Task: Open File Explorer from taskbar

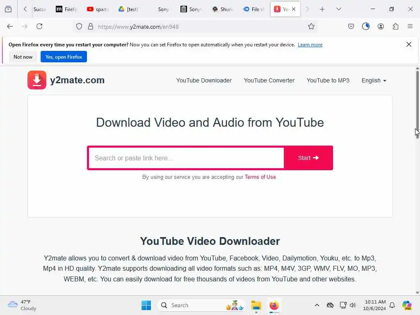Action: click(x=256, y=305)
